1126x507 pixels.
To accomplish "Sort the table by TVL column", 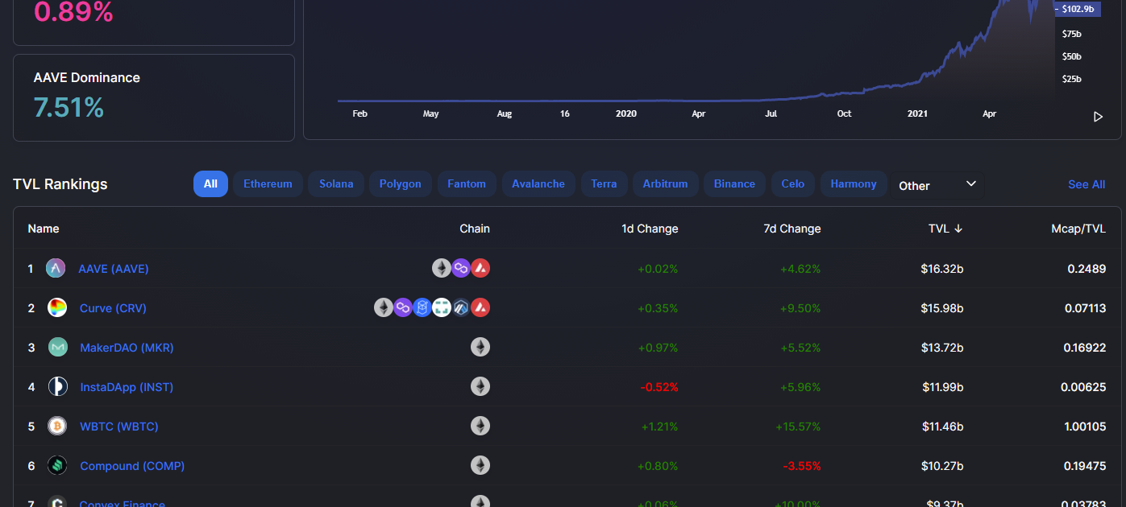I will pos(945,229).
